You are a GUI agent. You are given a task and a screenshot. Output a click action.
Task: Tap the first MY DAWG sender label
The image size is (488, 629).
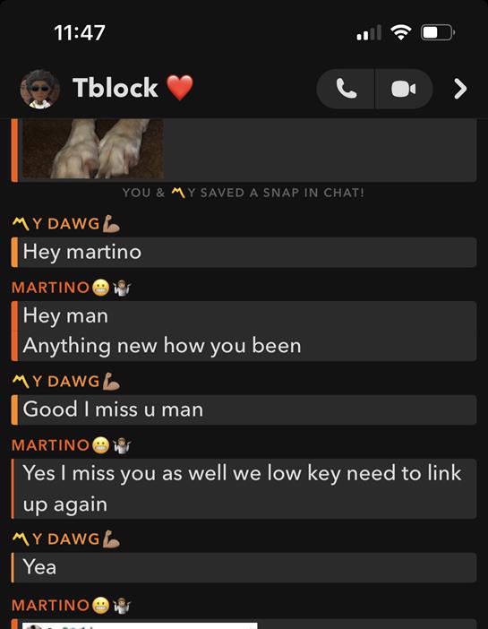pos(56,224)
